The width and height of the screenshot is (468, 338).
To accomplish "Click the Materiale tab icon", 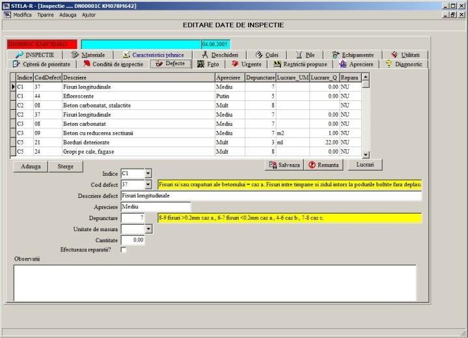I will coord(75,55).
